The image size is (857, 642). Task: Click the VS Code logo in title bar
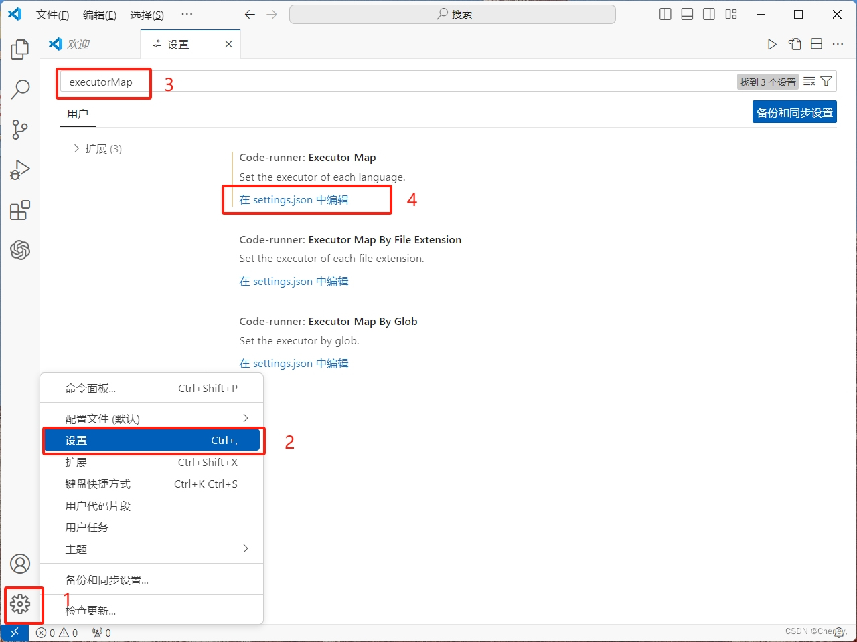click(15, 14)
